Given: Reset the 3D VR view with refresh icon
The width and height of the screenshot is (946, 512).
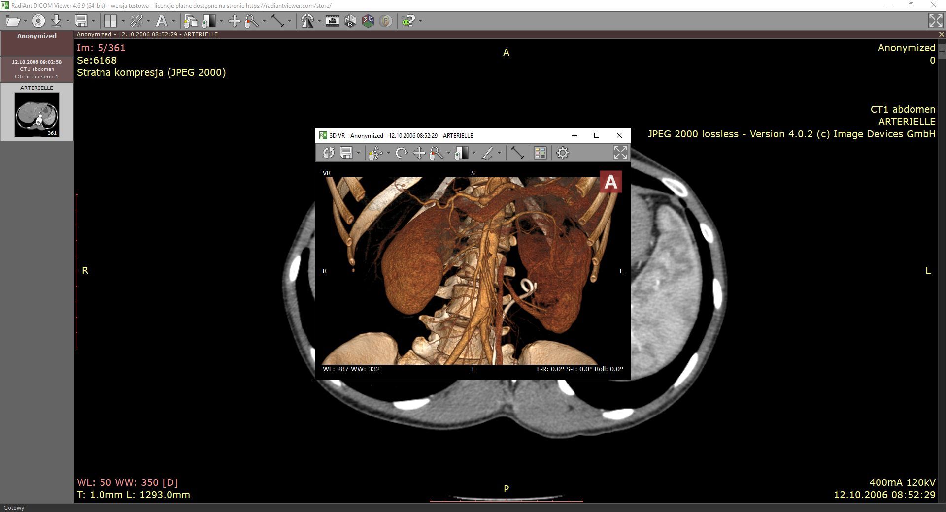Looking at the screenshot, I should [328, 153].
